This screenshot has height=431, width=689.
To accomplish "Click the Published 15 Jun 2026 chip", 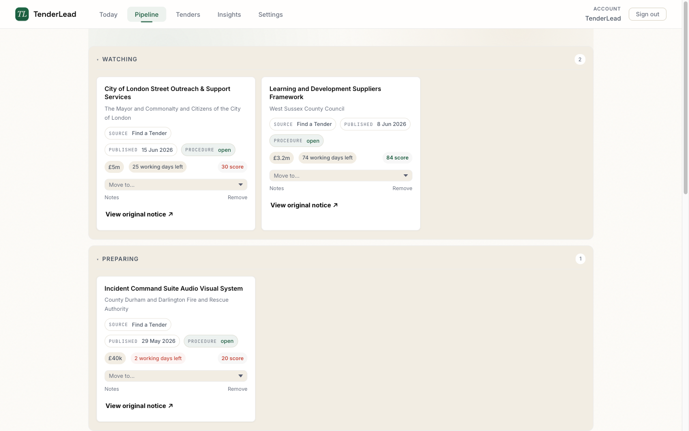I will coord(141,150).
